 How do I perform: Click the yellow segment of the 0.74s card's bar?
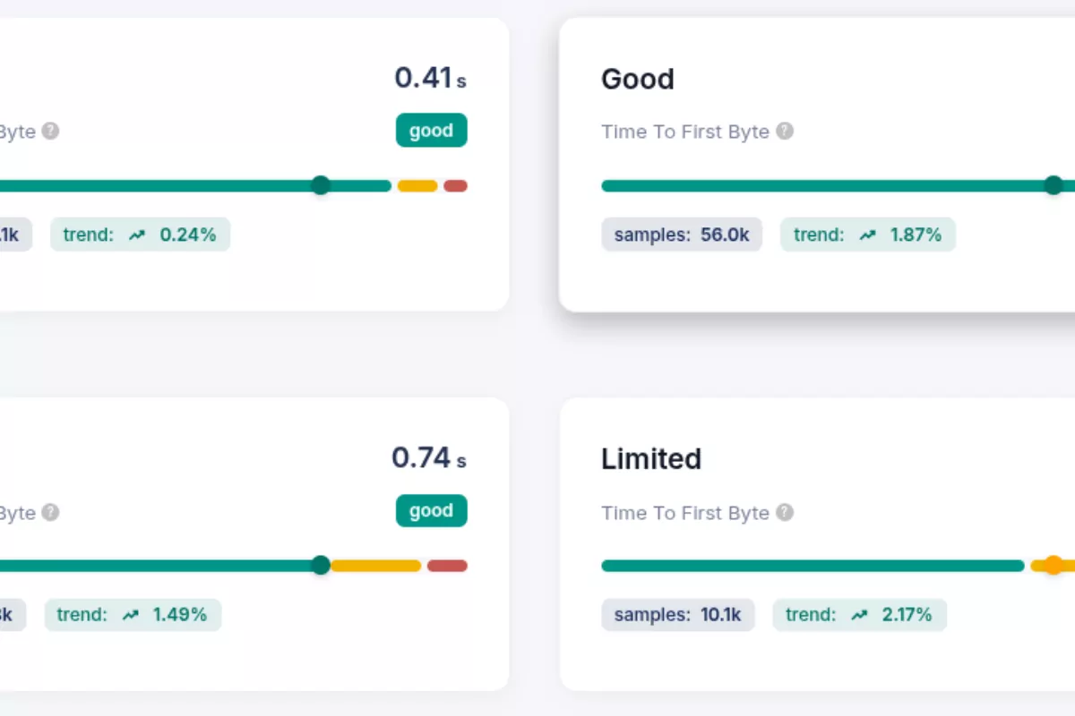(376, 566)
